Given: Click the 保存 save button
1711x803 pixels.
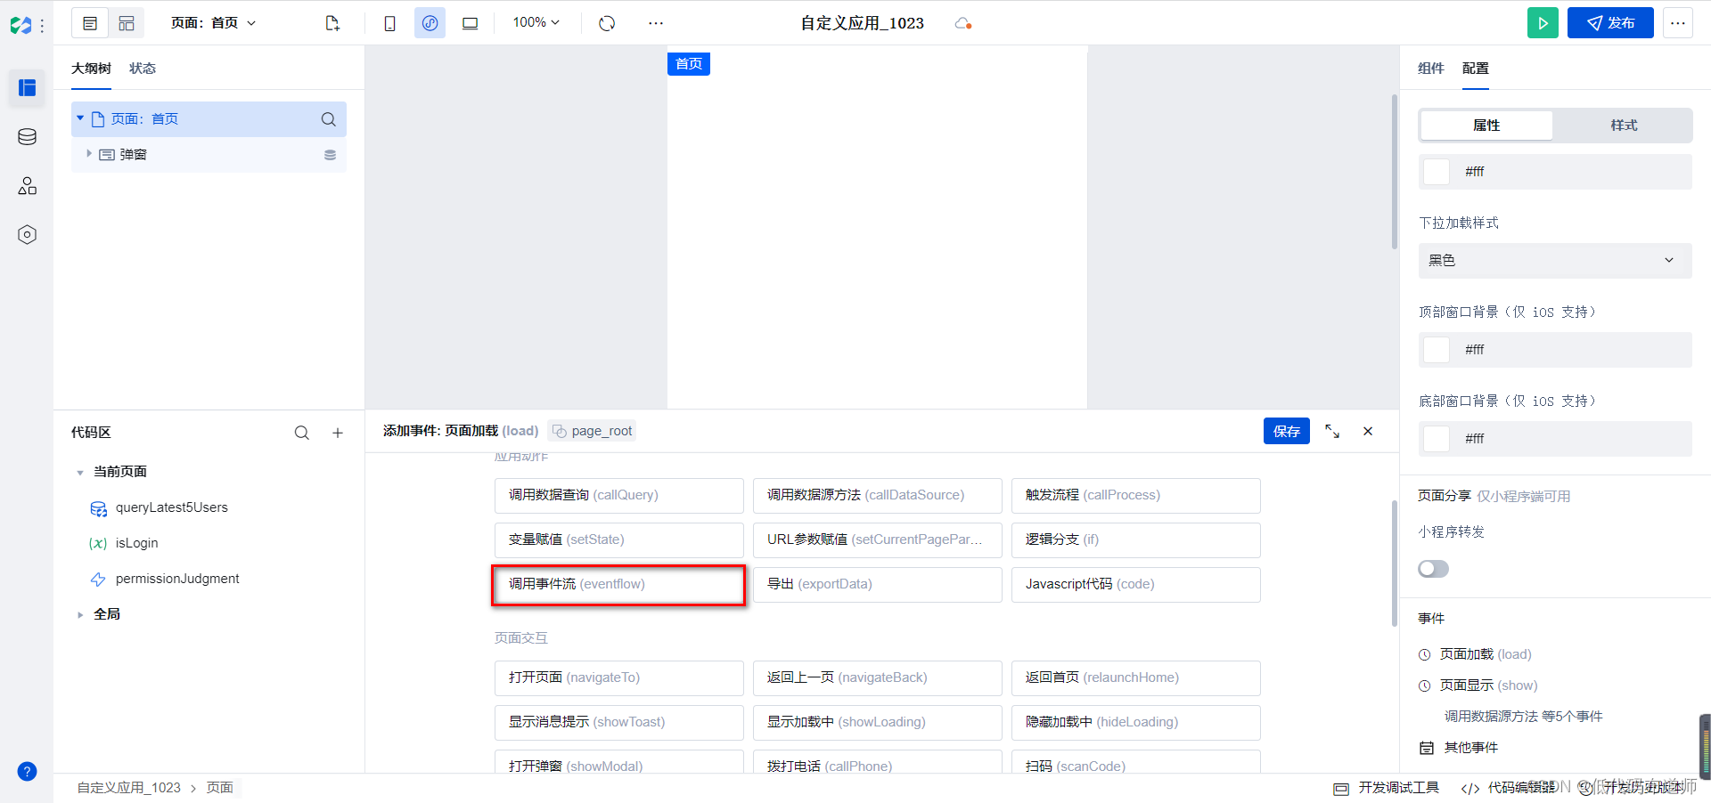Looking at the screenshot, I should 1287,431.
